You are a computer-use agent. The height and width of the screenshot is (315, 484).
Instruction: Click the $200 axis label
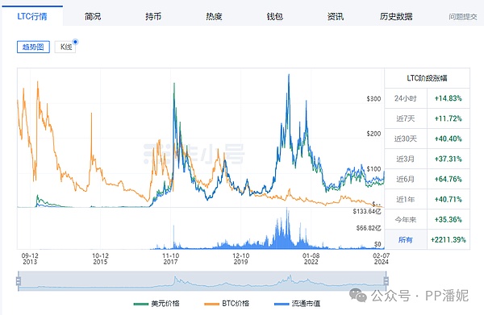(x=373, y=134)
